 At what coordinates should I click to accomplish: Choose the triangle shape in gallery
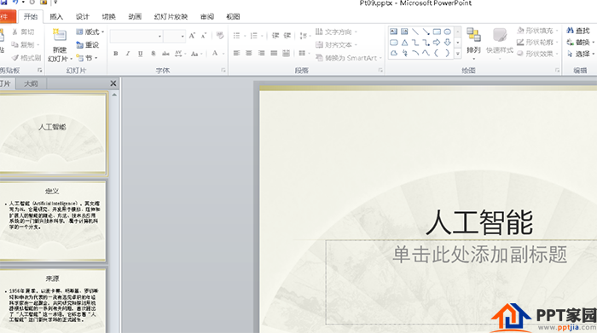404,43
